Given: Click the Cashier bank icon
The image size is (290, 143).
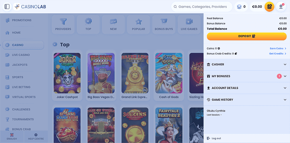Looking at the screenshot, I should click(208, 64).
